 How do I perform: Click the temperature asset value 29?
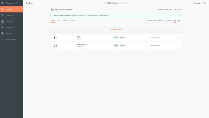pos(55,46)
